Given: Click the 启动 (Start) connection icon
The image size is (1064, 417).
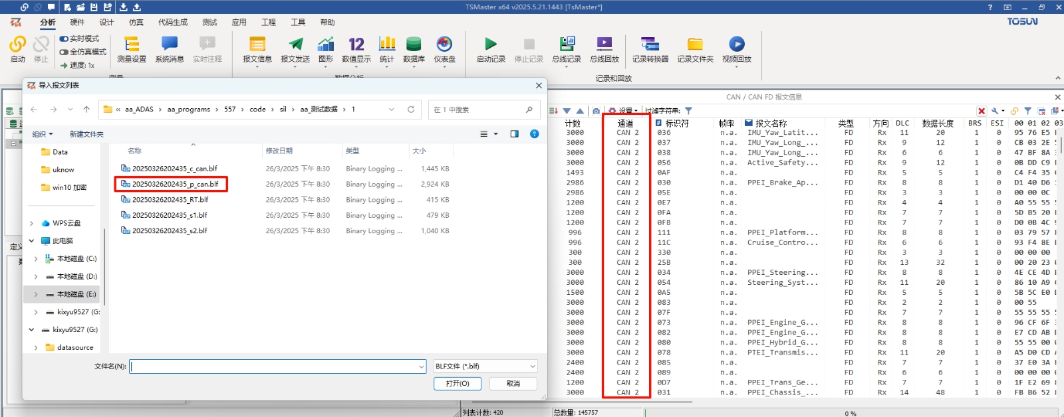Looking at the screenshot, I should coord(17,49).
